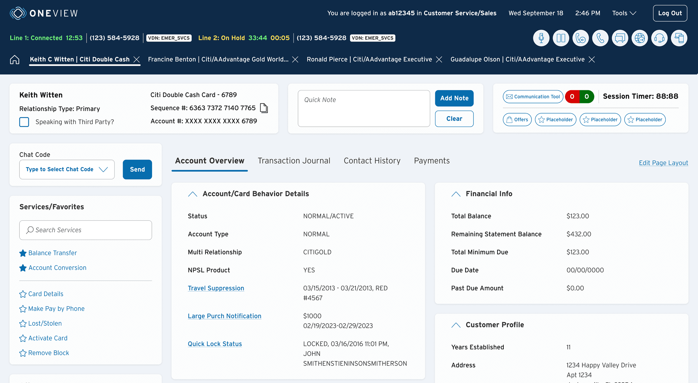Viewport: 698px width, 383px height.
Task: Open the Tools dropdown menu
Action: (624, 13)
